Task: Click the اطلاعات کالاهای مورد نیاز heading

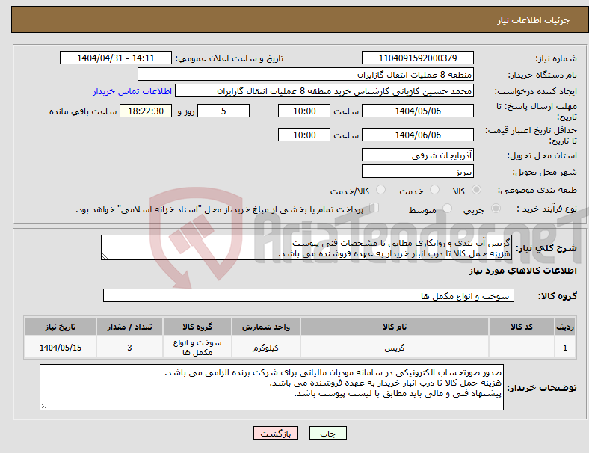Action: point(522,271)
